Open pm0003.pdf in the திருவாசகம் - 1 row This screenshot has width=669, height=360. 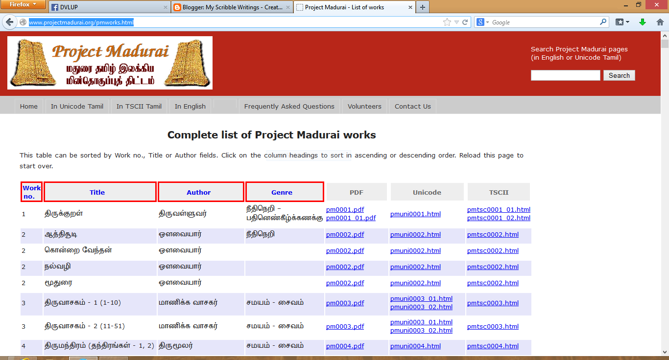tap(345, 303)
